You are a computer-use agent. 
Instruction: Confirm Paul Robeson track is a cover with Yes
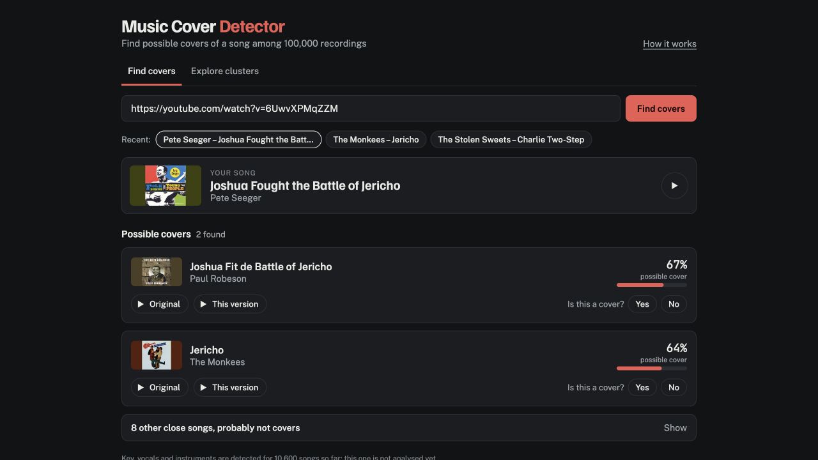tap(642, 304)
